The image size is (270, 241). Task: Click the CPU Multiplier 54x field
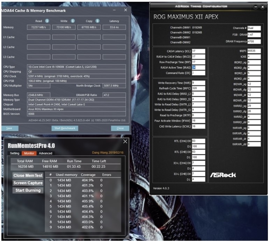[38, 86]
